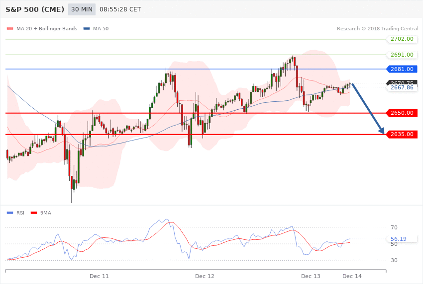Click the 30 MIN timeframe badge

point(82,9)
